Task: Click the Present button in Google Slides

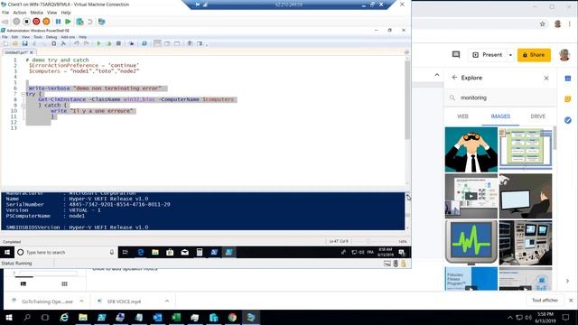Action: pyautogui.click(x=488, y=55)
